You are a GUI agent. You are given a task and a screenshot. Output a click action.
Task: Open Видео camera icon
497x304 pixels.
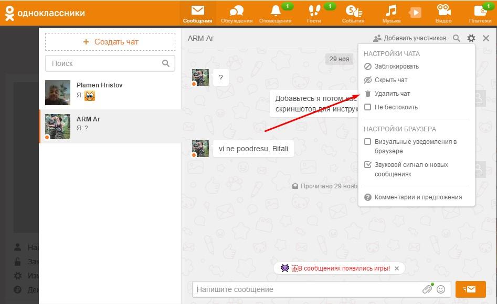443,14
